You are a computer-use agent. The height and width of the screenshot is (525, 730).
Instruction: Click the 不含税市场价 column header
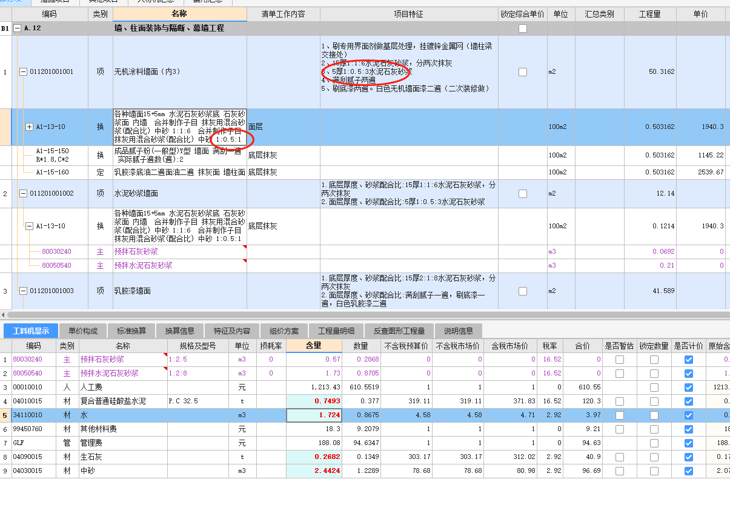click(x=458, y=346)
